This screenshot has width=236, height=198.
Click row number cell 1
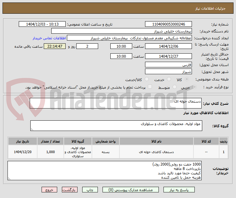[223, 152]
